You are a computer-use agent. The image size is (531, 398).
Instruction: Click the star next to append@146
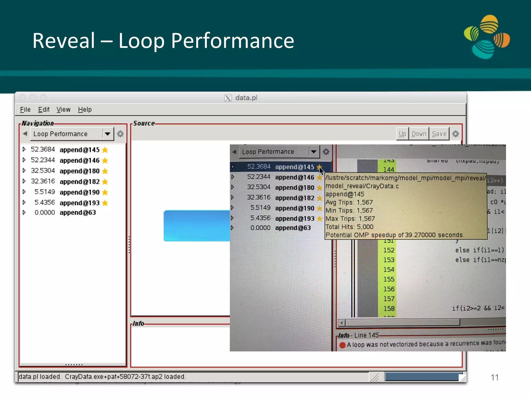(x=105, y=160)
